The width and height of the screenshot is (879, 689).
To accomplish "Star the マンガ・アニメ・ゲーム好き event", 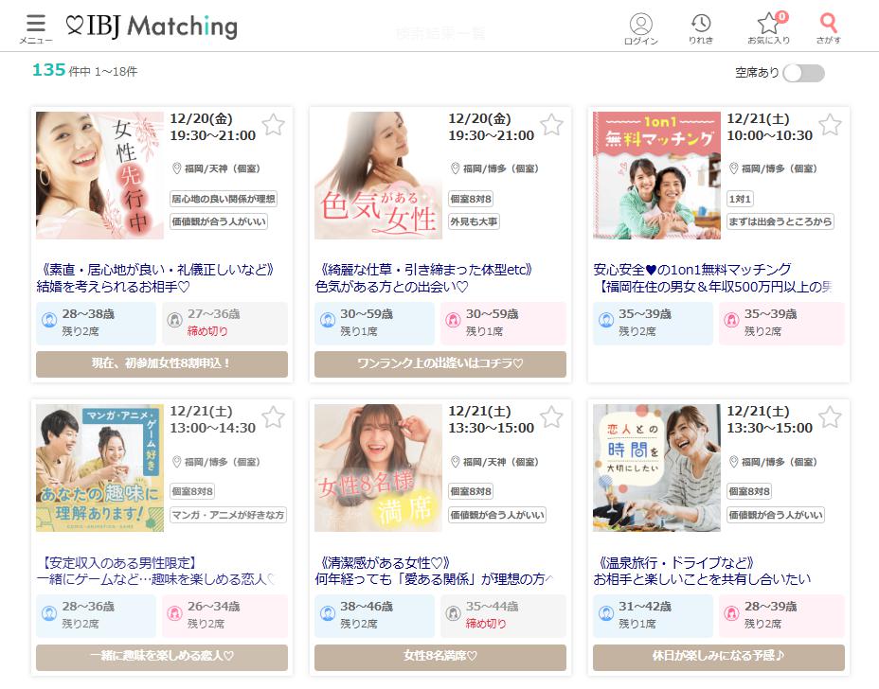I will 274,417.
